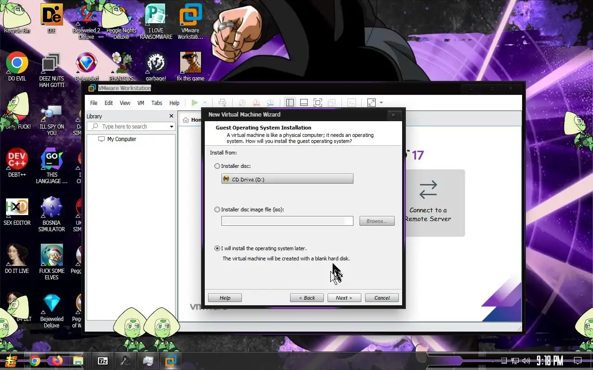This screenshot has width=593, height=370.
Task: Click the green Power On play icon
Action: (x=195, y=103)
